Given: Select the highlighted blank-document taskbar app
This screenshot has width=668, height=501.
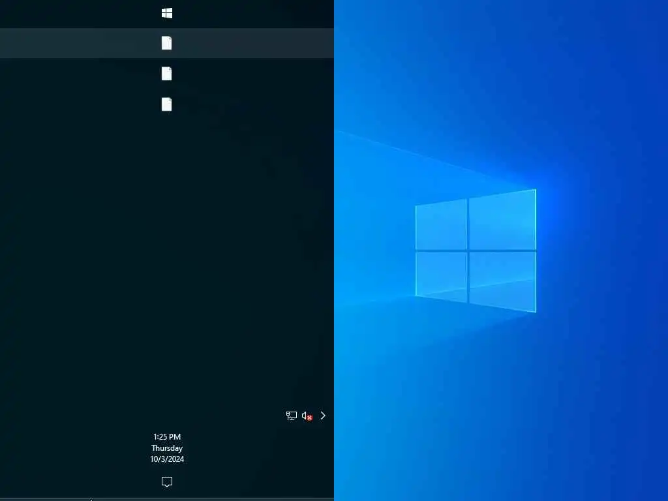Looking at the screenshot, I should (x=167, y=43).
